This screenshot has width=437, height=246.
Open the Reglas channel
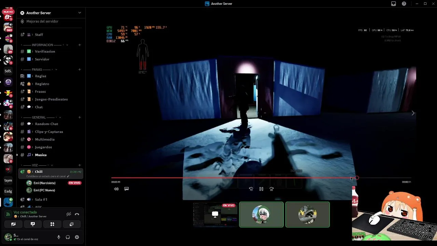[51, 76]
